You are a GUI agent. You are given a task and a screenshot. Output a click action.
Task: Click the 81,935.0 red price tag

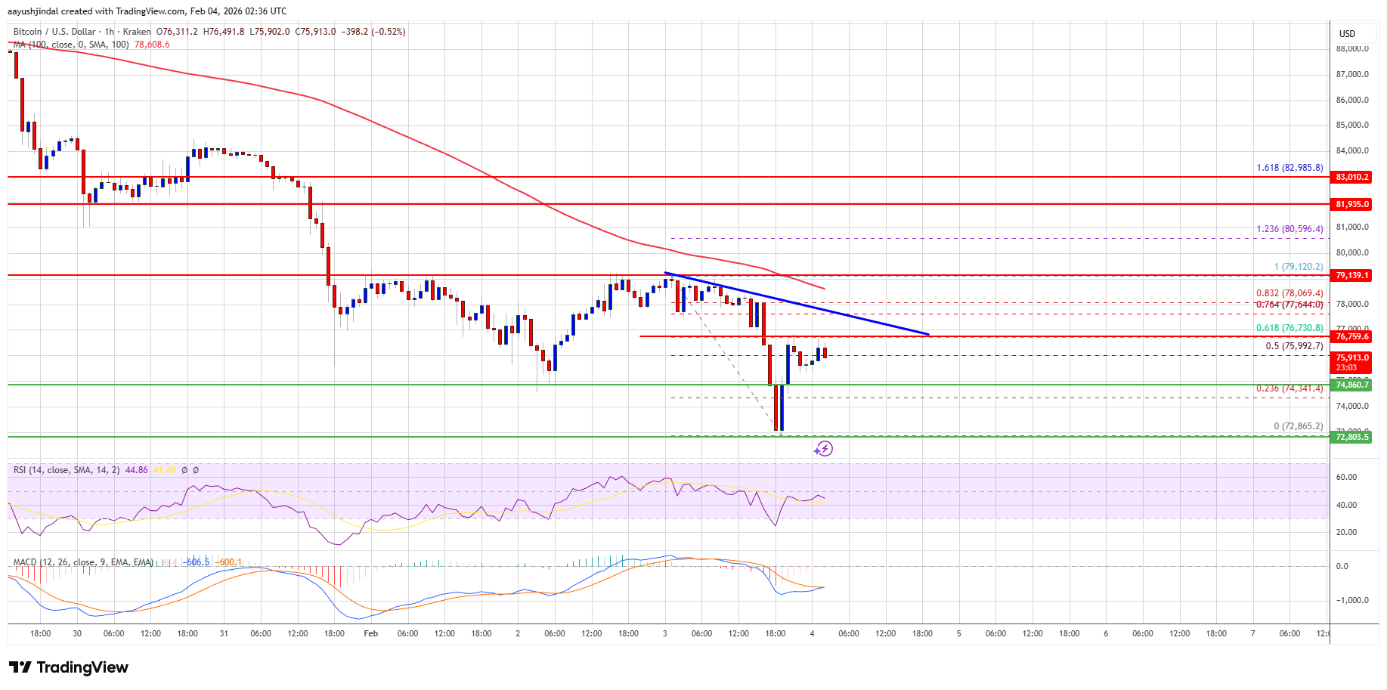tap(1352, 204)
